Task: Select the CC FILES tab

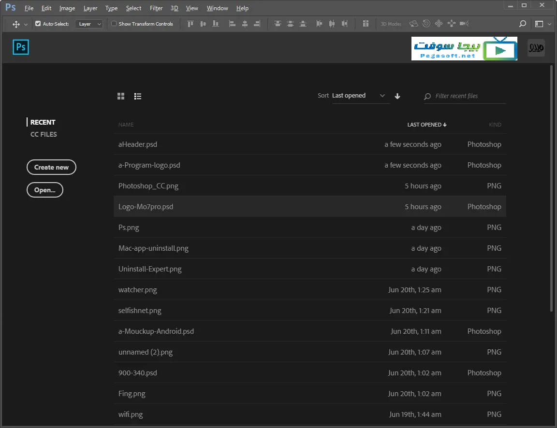Action: click(x=44, y=134)
